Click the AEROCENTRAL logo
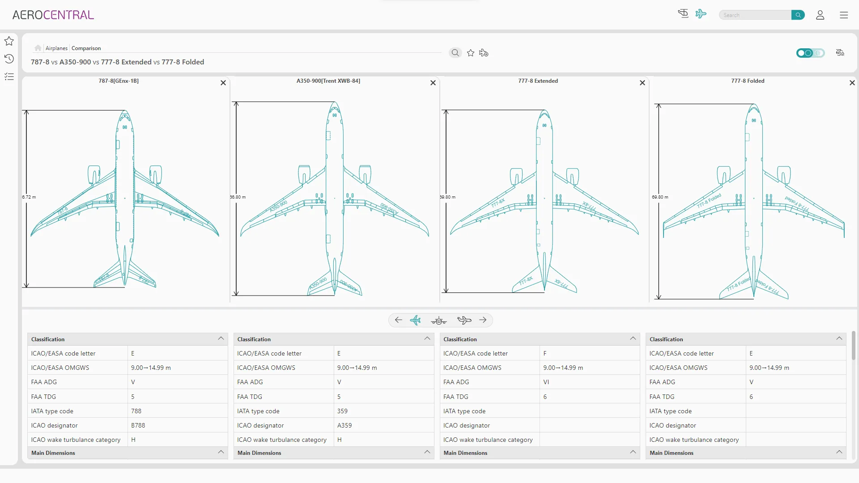Image resolution: width=859 pixels, height=483 pixels. [x=53, y=15]
